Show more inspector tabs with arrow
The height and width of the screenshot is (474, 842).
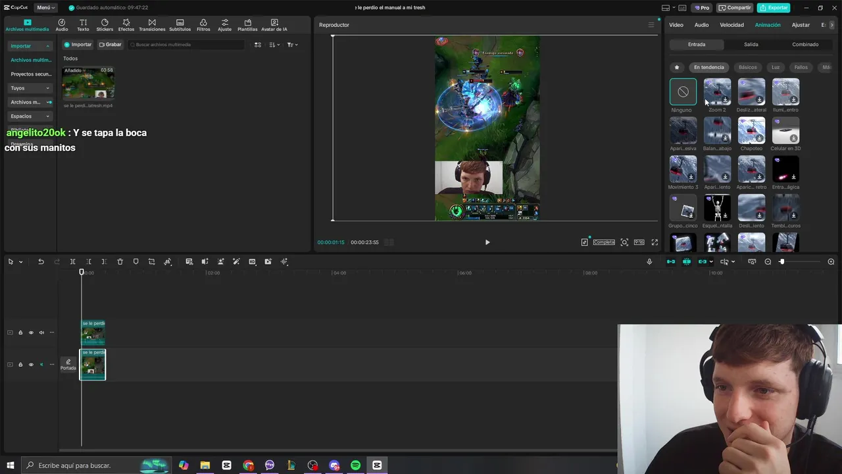point(831,25)
